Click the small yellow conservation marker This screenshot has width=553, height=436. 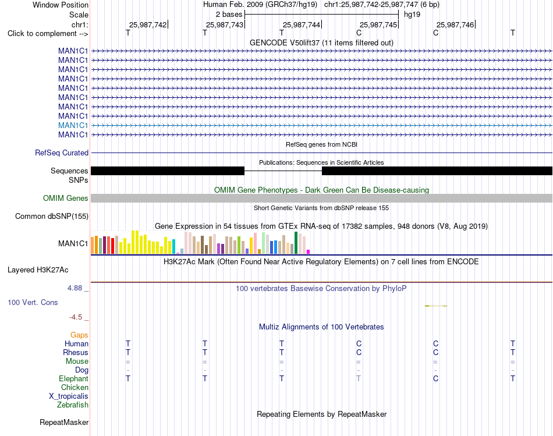pos(436,306)
